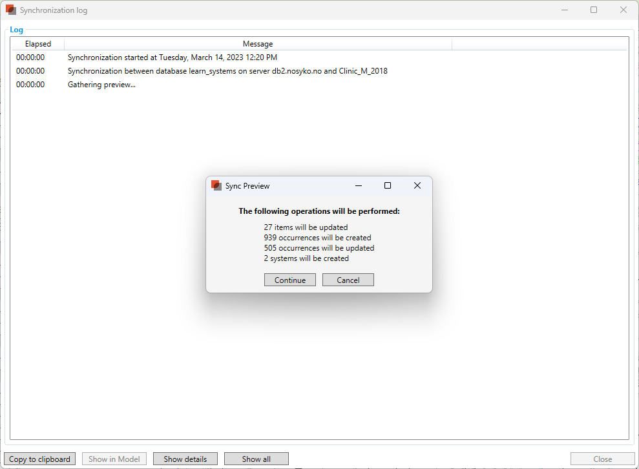Screen dimensions: 639x469
Task: Select the log row mentioning db2.nosyko.no
Action: pyautogui.click(x=319, y=71)
